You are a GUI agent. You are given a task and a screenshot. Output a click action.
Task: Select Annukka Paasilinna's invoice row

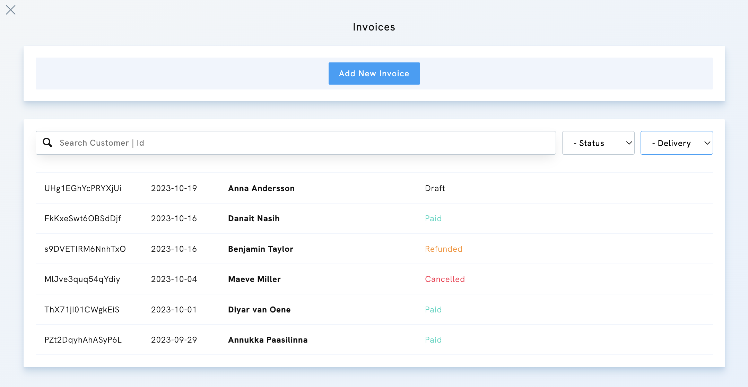click(267, 340)
